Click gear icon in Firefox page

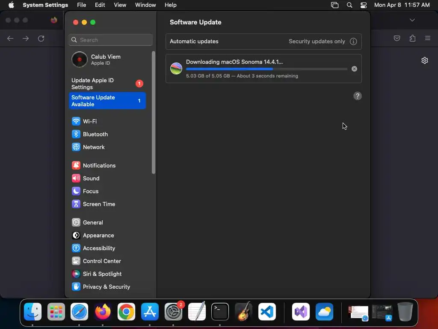(425, 60)
